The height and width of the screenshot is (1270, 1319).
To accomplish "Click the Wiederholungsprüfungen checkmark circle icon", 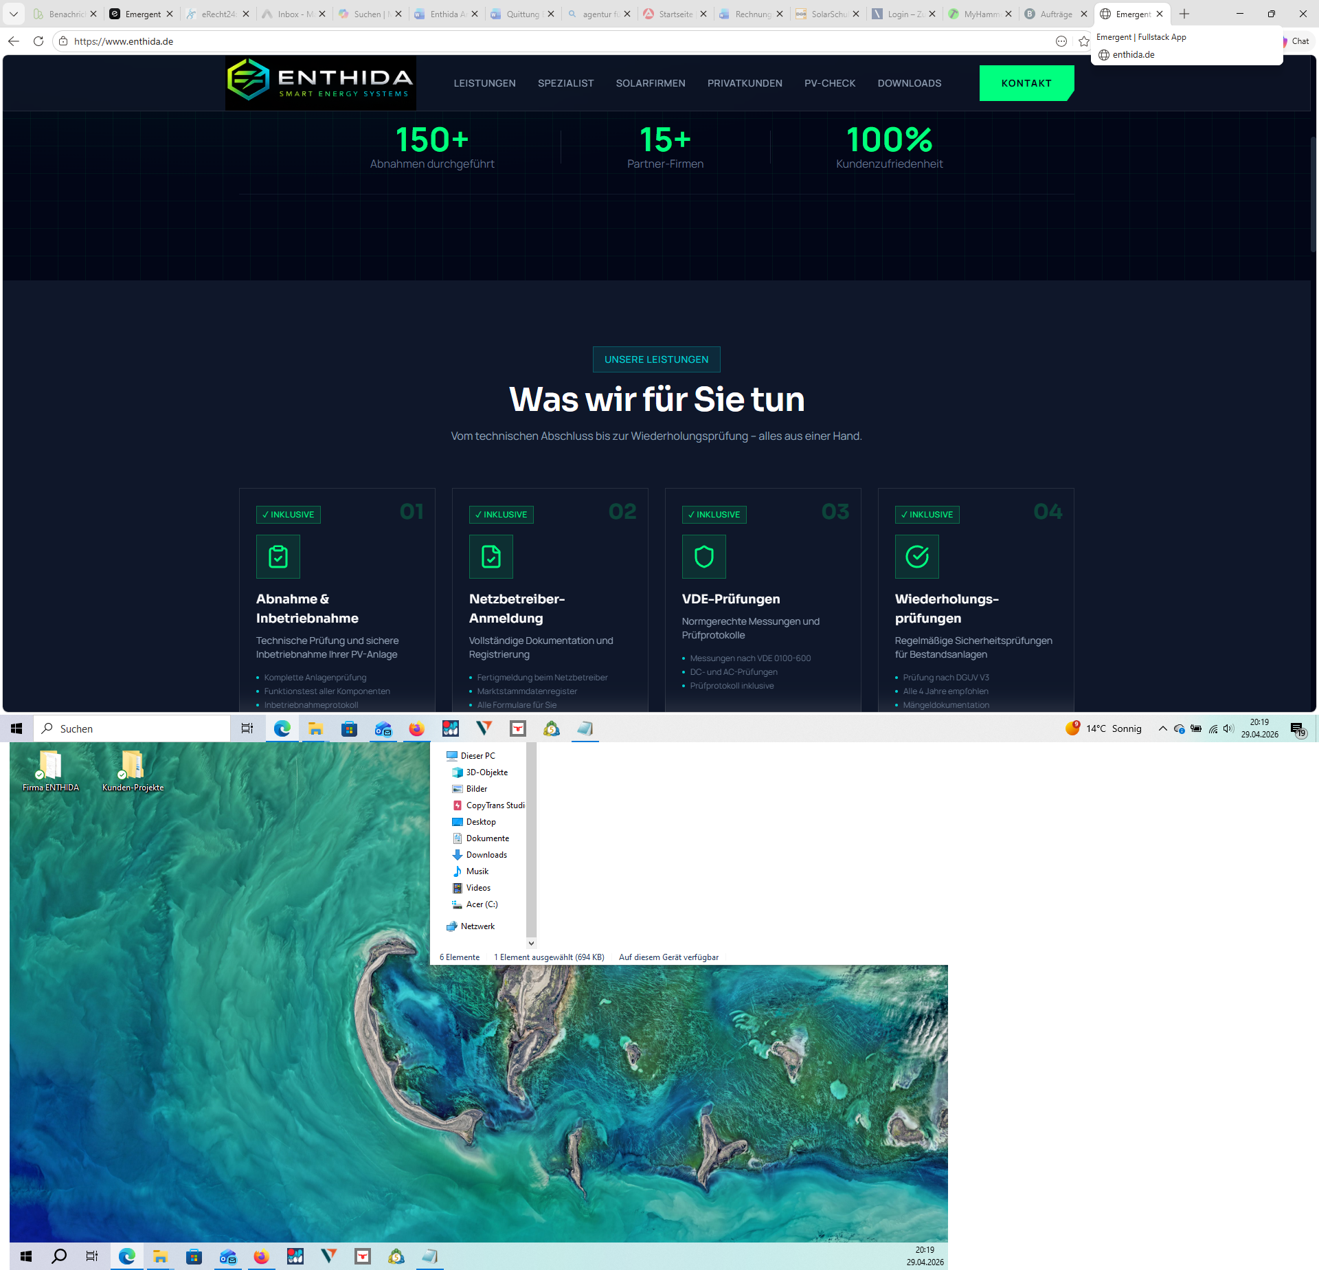I will click(x=916, y=557).
